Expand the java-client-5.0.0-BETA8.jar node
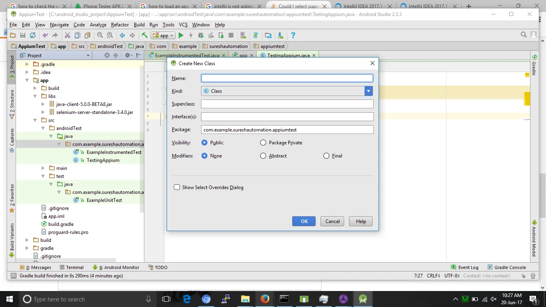The image size is (546, 307). (43, 104)
